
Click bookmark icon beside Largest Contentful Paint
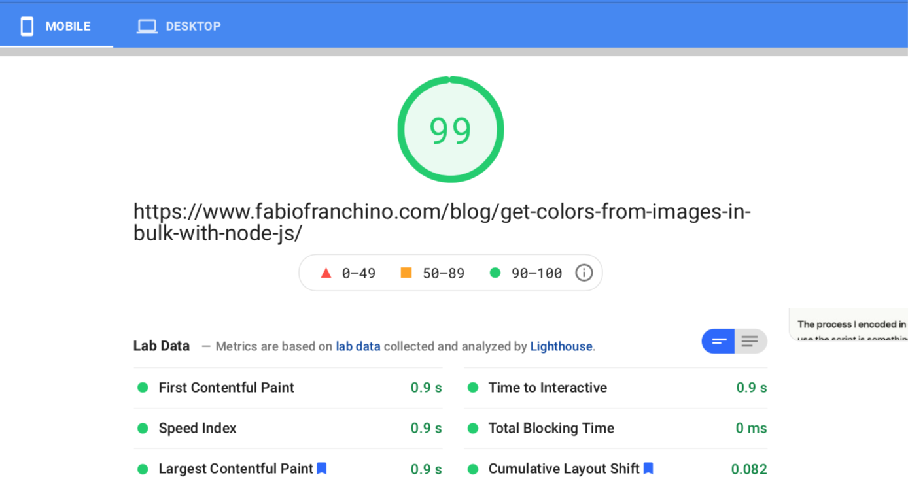pyautogui.click(x=322, y=468)
